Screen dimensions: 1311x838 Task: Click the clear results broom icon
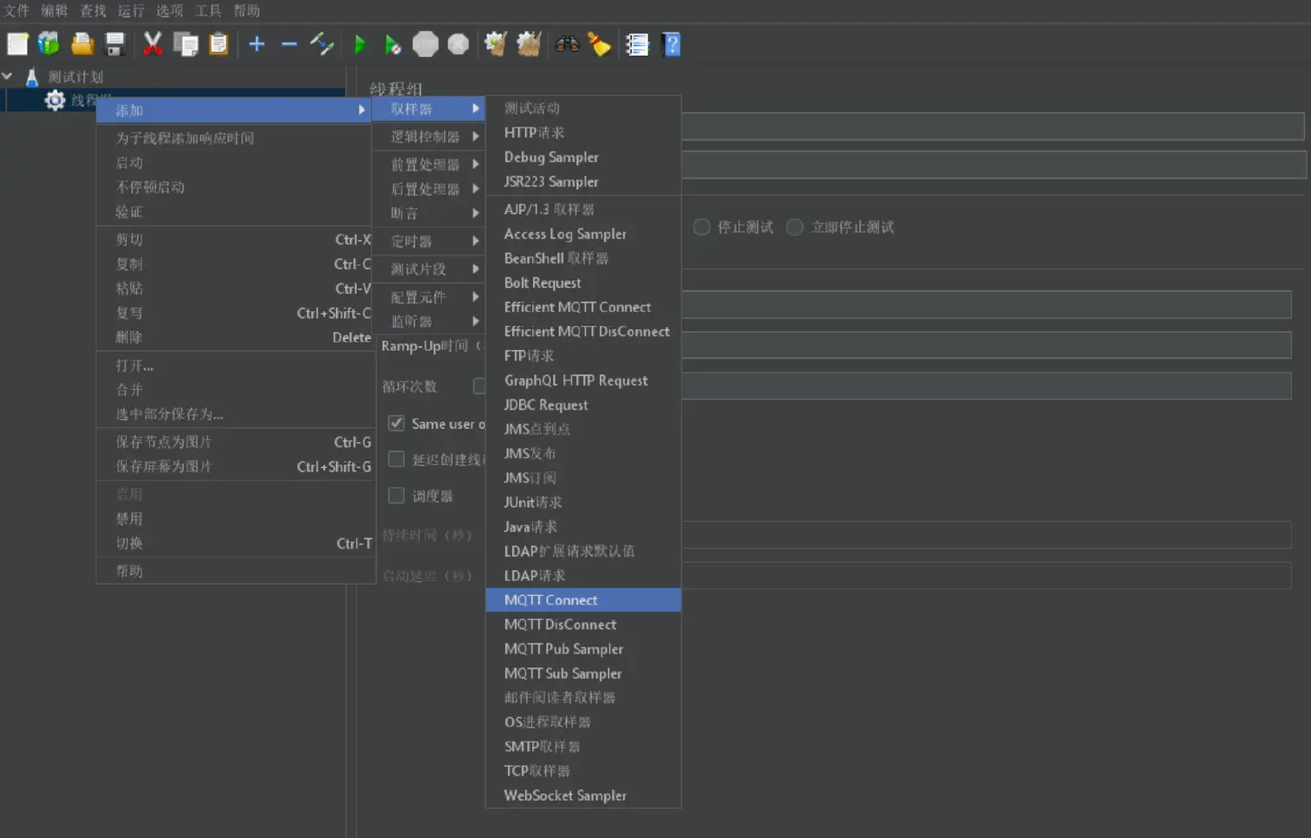click(495, 44)
